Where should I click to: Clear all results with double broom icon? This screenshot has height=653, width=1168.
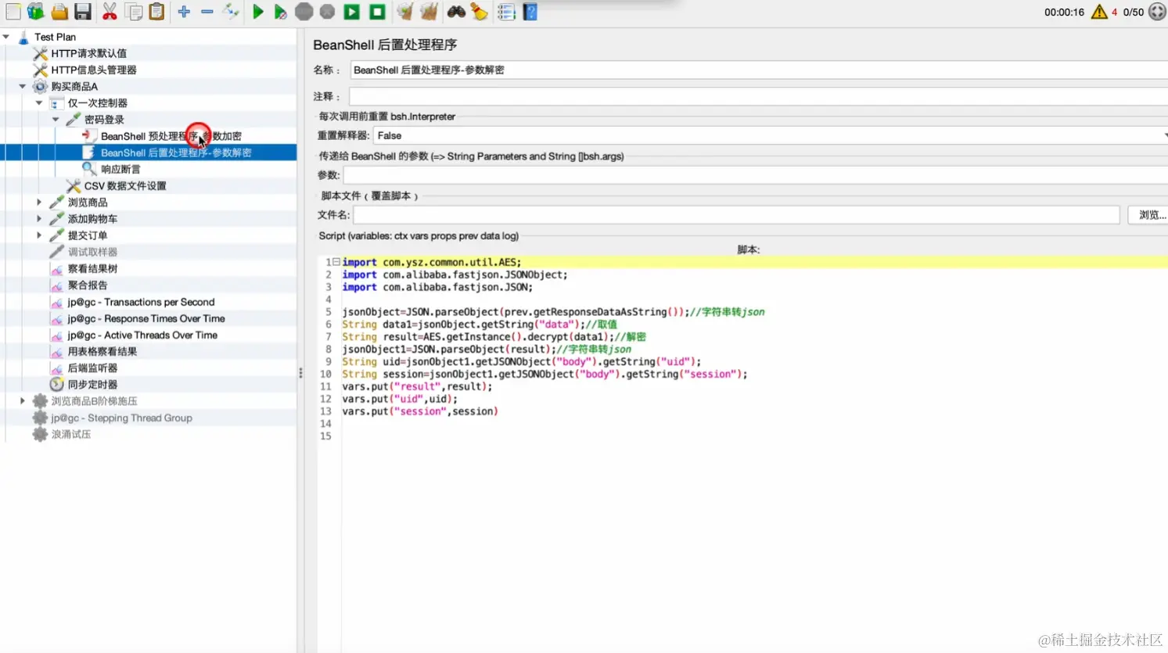coord(429,12)
